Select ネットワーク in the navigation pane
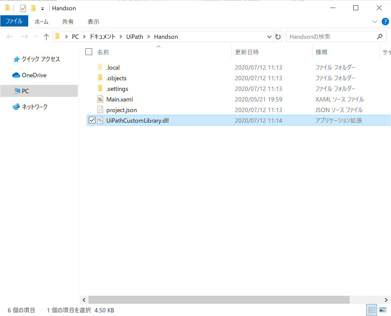The image size is (391, 316). coord(30,107)
